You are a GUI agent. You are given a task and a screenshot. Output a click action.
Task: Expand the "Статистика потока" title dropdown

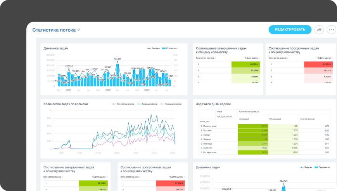(x=79, y=30)
